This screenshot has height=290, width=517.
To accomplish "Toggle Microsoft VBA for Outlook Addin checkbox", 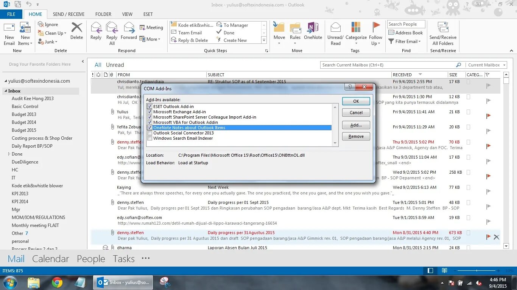I will coord(150,122).
